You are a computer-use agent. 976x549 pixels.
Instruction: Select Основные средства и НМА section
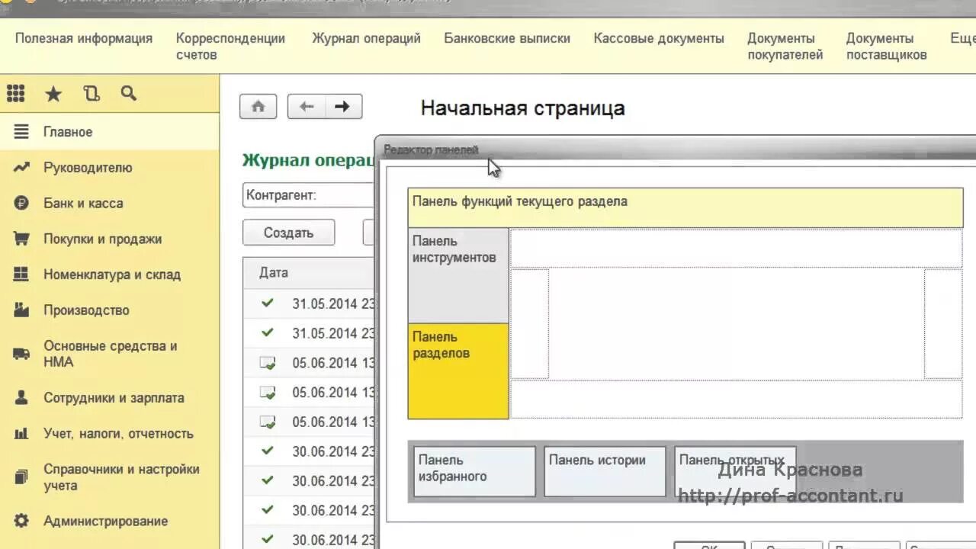(x=110, y=354)
